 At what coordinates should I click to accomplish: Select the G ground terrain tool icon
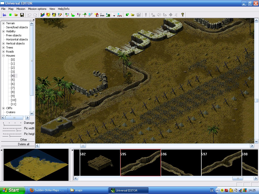point(42,15)
